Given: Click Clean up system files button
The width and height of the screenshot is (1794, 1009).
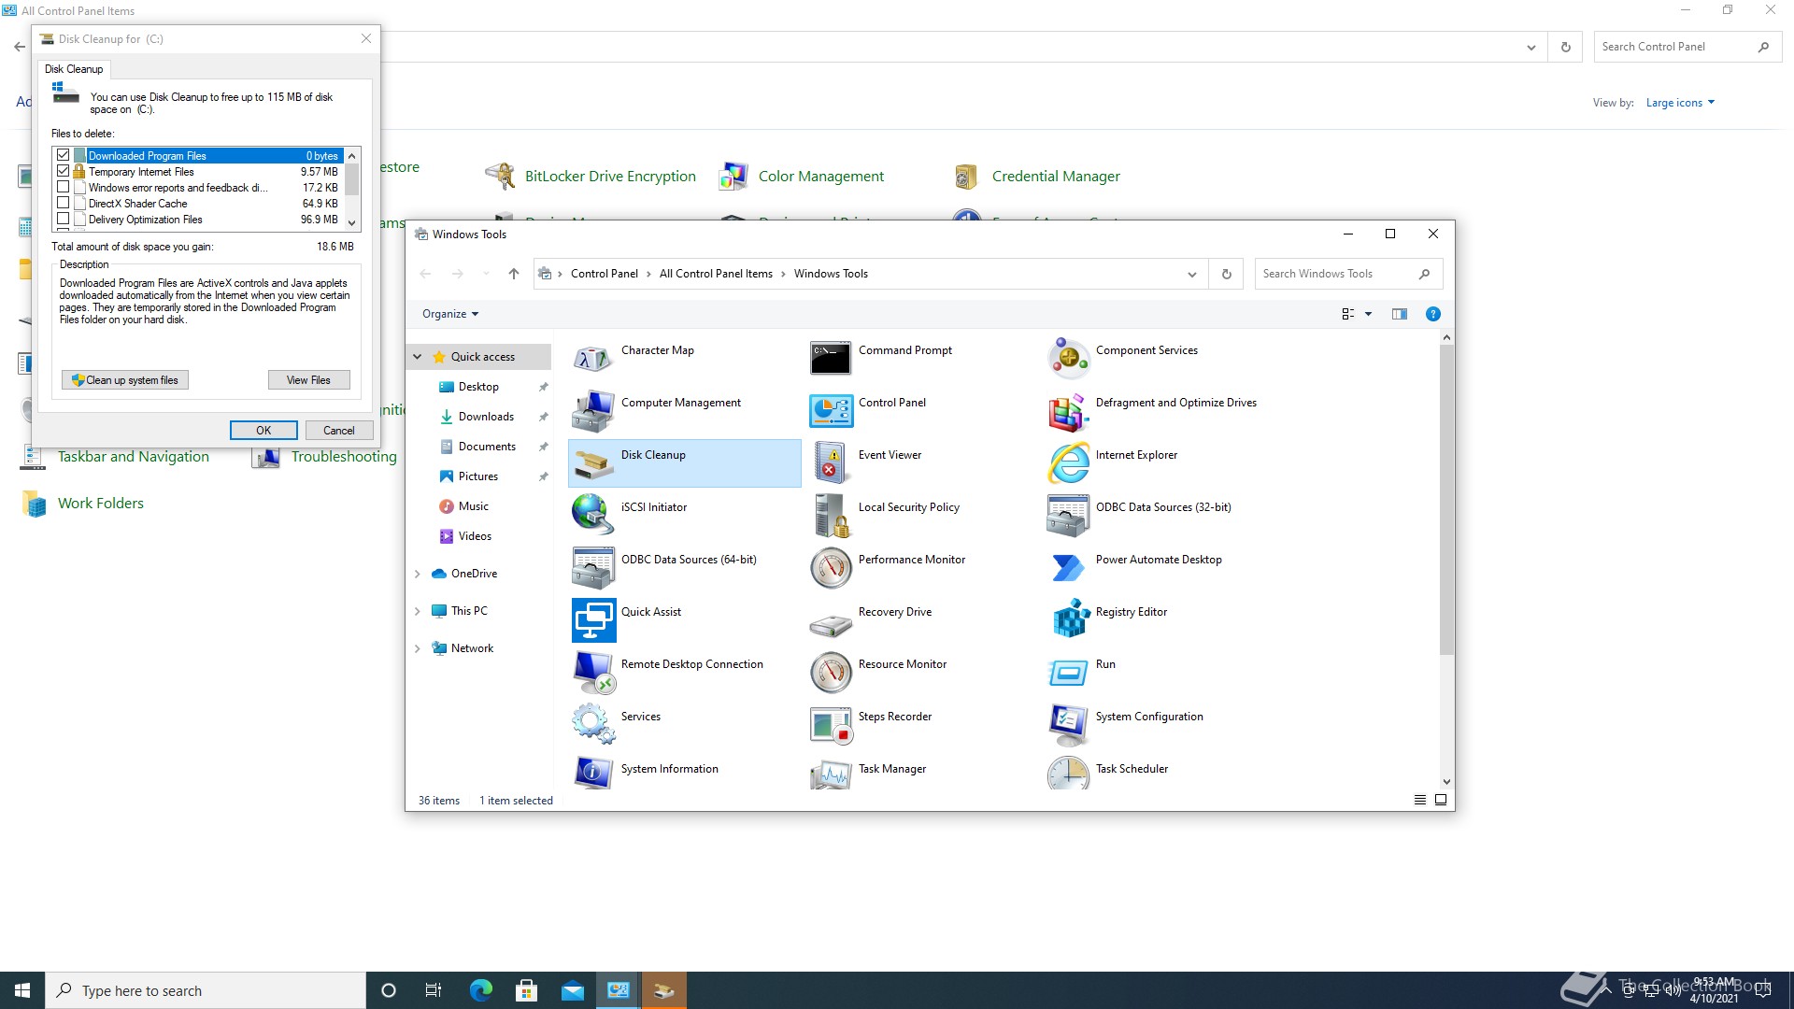Looking at the screenshot, I should click(125, 380).
